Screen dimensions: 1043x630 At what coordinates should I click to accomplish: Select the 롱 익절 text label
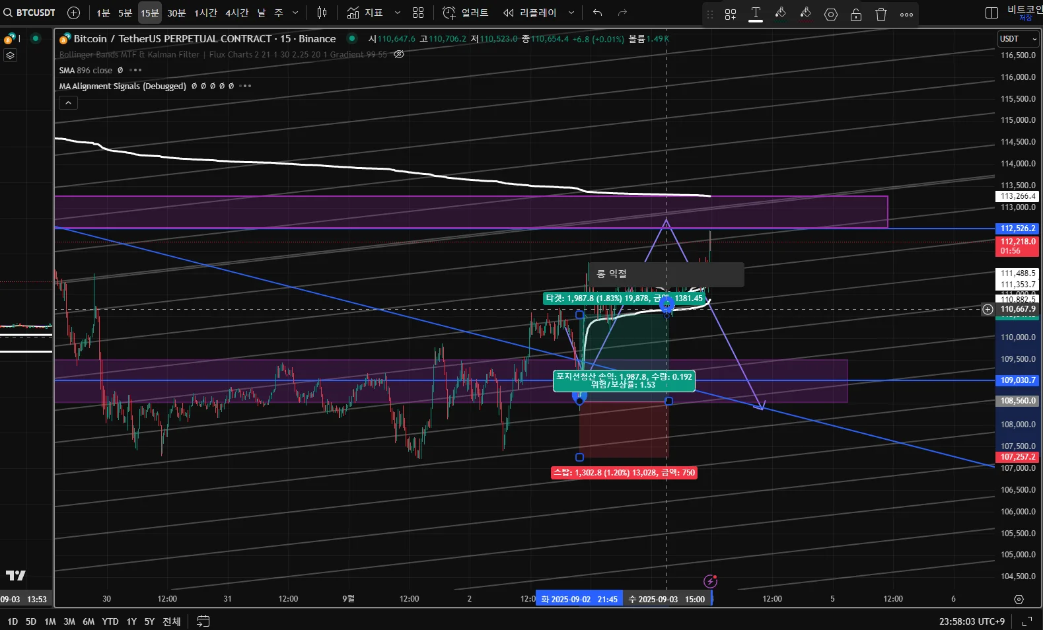(x=666, y=275)
